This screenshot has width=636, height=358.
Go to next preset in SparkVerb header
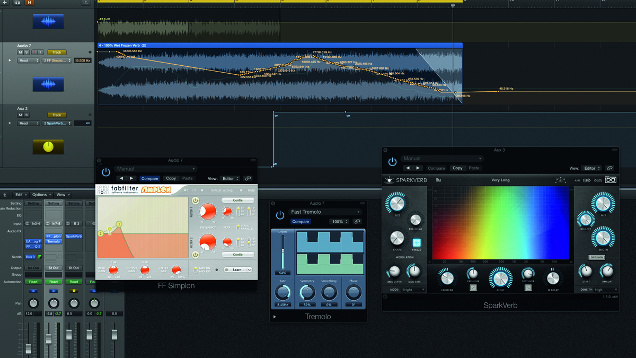[418, 168]
